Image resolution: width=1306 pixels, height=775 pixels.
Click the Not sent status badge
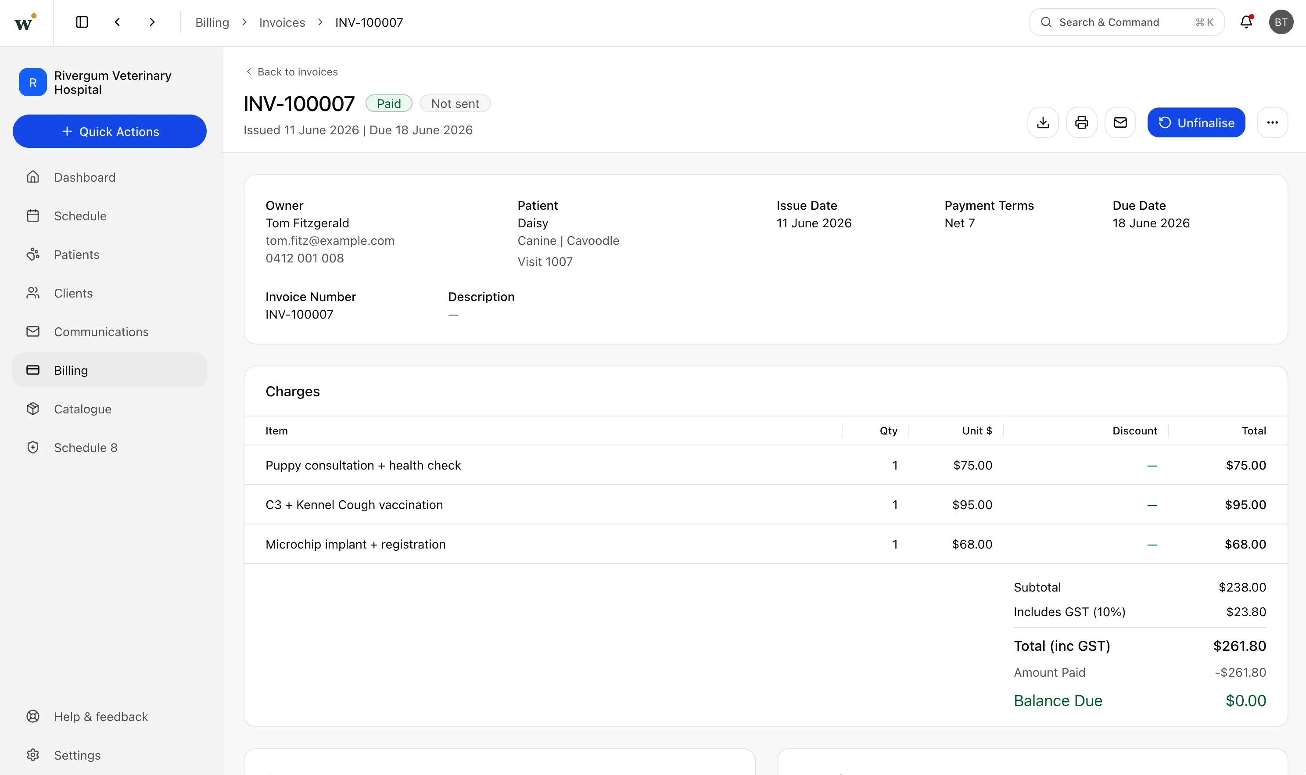pyautogui.click(x=455, y=104)
